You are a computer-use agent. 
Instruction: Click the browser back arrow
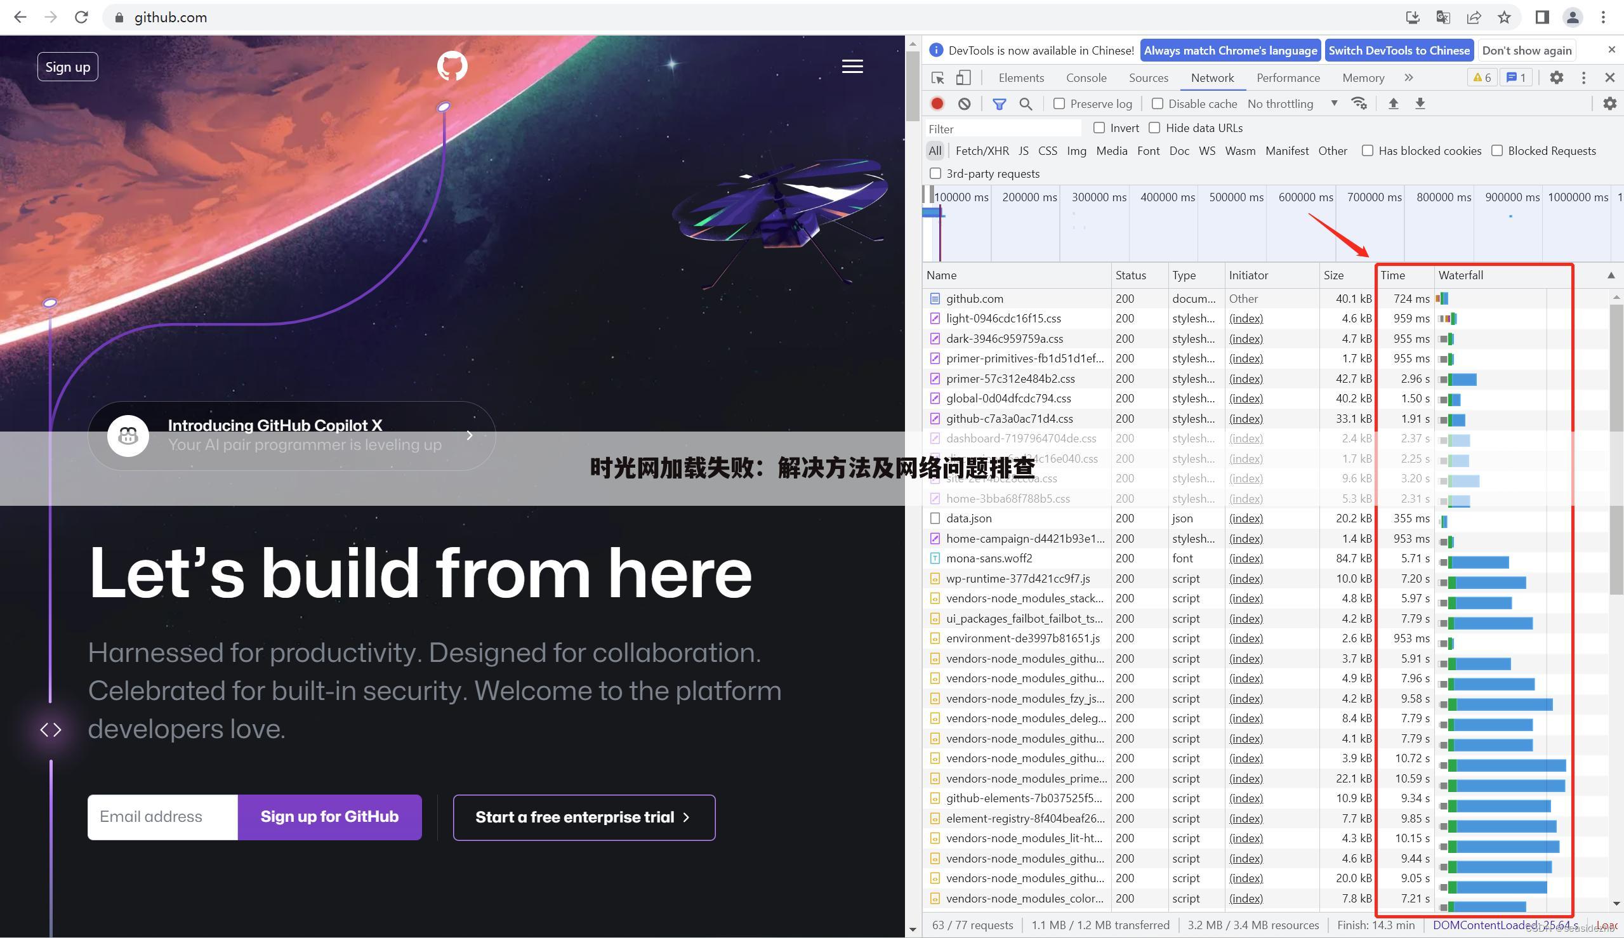tap(20, 17)
